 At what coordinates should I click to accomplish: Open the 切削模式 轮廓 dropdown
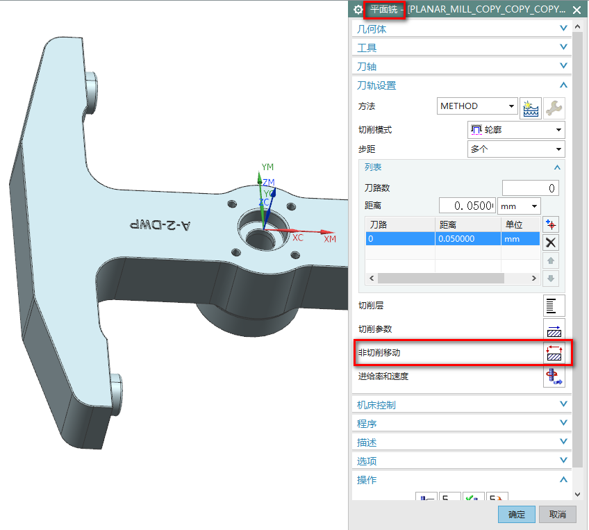(516, 130)
